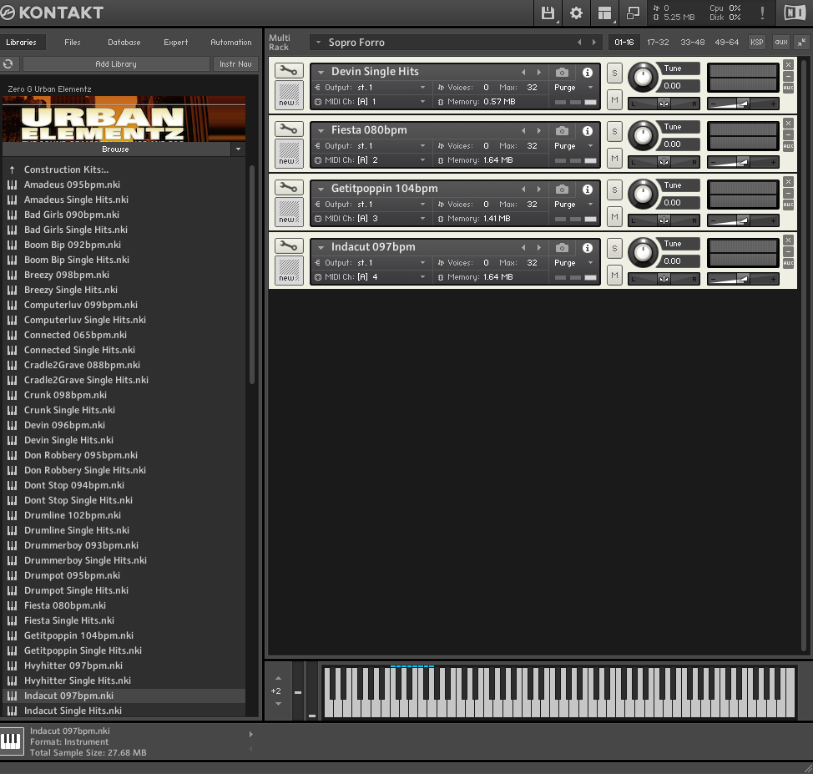Mute the Getitpoppin 104bpm instrument
813x774 pixels.
tap(614, 217)
